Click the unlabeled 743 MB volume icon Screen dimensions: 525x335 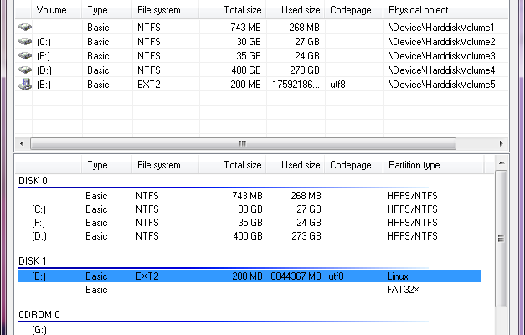pyautogui.click(x=24, y=28)
